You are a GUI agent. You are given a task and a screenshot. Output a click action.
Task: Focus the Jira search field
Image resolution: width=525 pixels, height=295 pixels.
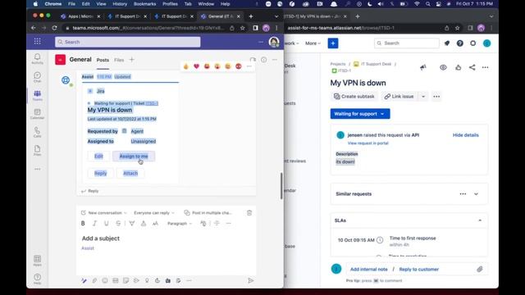407,43
